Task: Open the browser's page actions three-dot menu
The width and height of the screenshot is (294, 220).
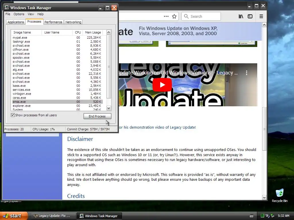Action: click(x=166, y=16)
